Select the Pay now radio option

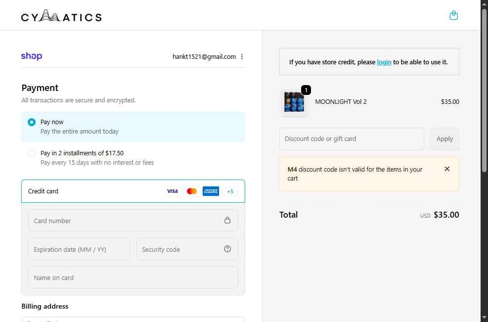click(x=32, y=122)
